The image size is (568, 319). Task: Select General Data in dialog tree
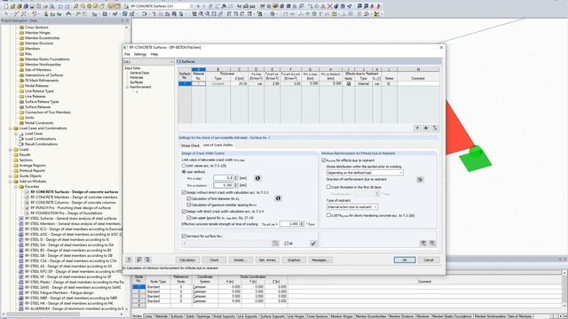tap(139, 73)
